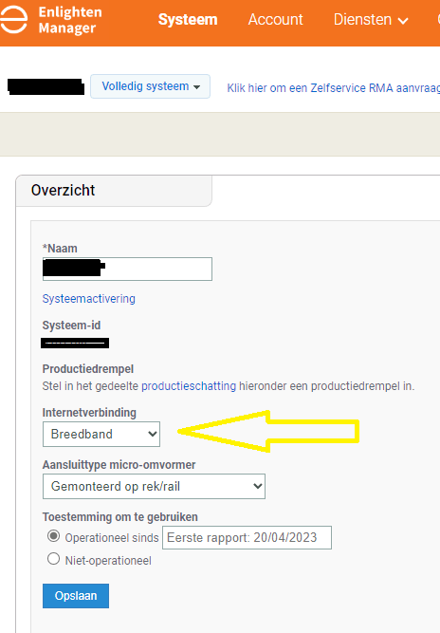The image size is (440, 633).
Task: Open the Account menu tab
Action: click(275, 19)
